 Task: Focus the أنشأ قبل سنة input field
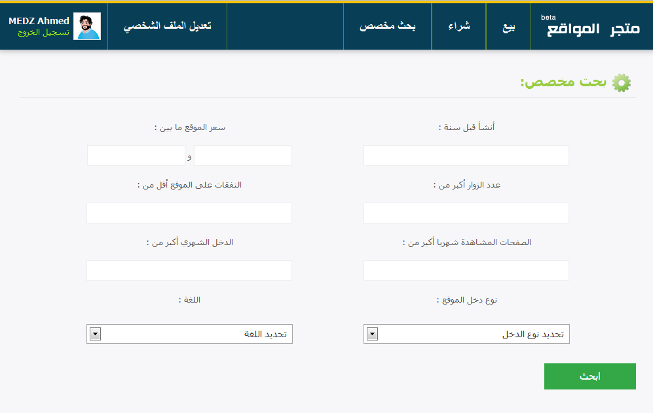click(x=466, y=156)
